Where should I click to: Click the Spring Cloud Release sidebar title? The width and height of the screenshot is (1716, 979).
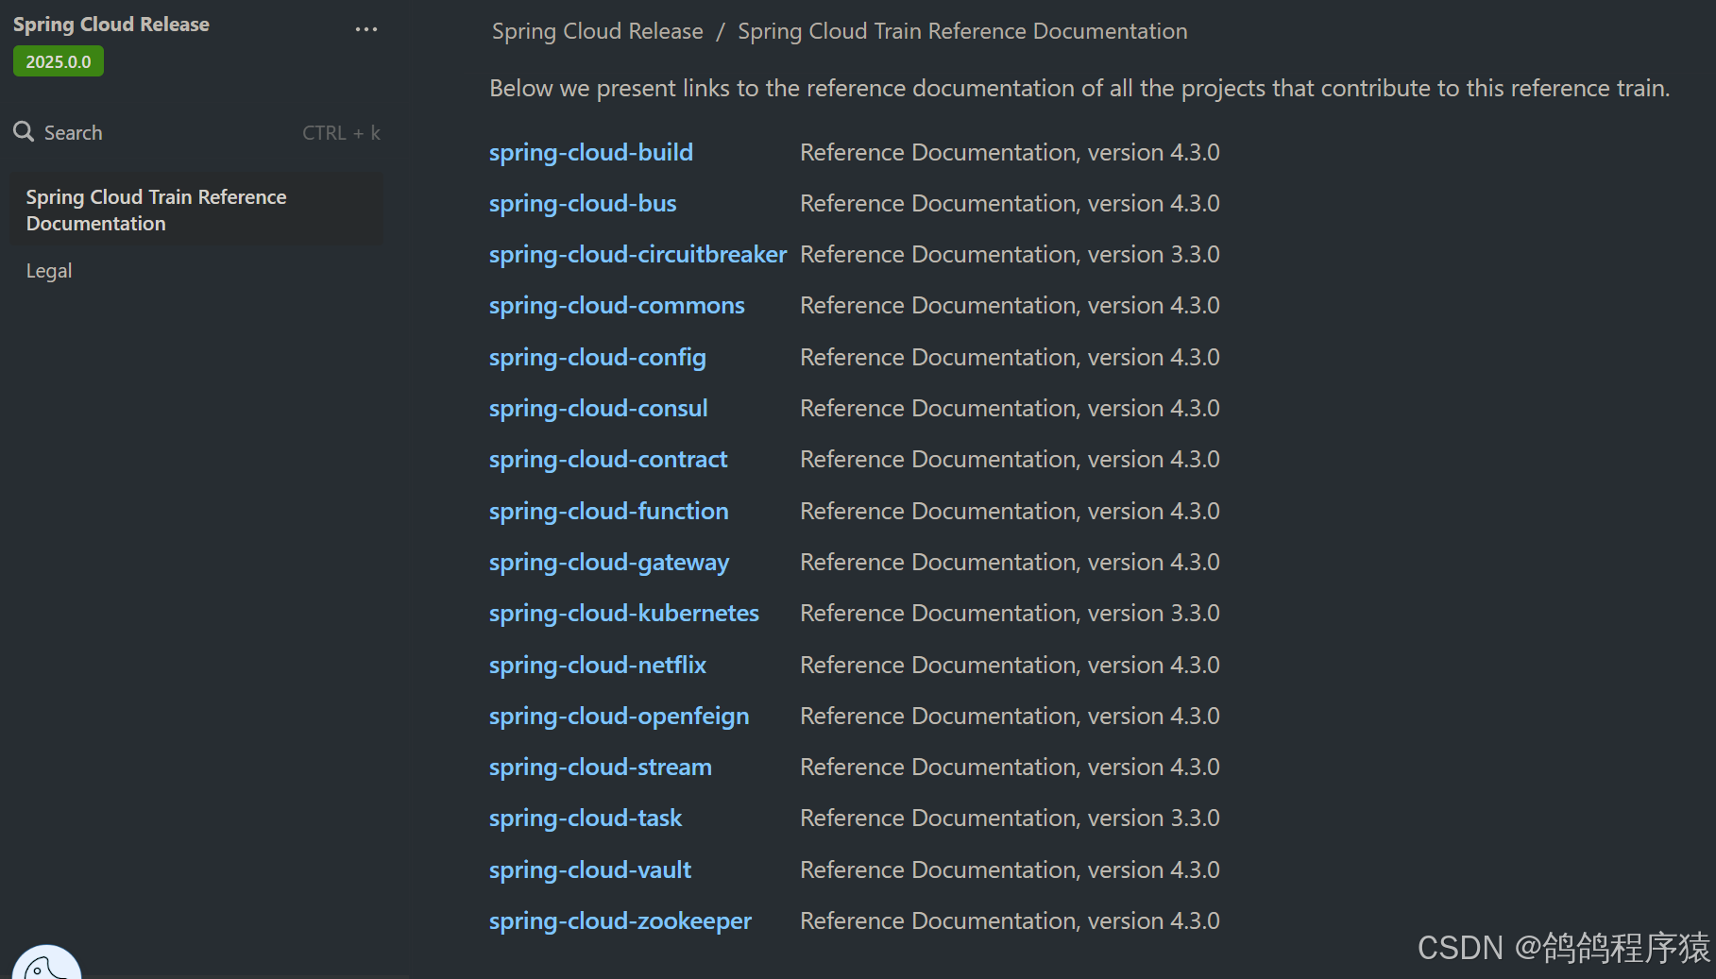click(111, 25)
